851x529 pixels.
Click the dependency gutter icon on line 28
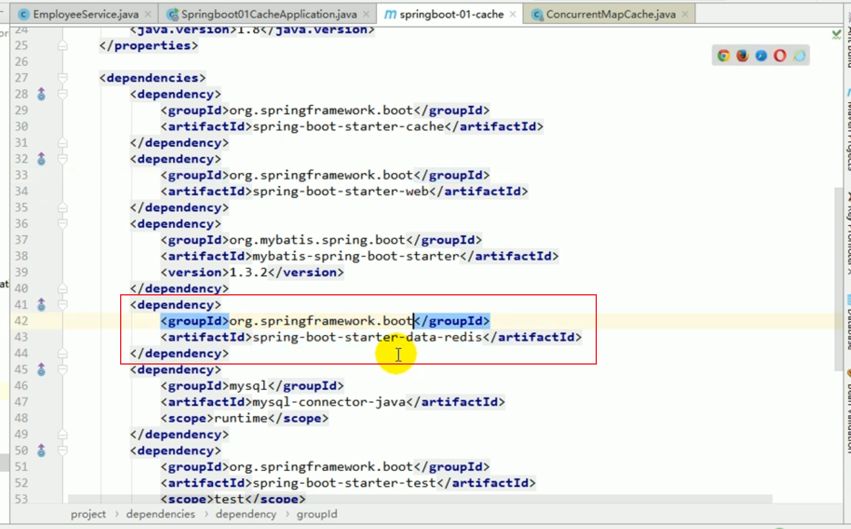[x=41, y=94]
